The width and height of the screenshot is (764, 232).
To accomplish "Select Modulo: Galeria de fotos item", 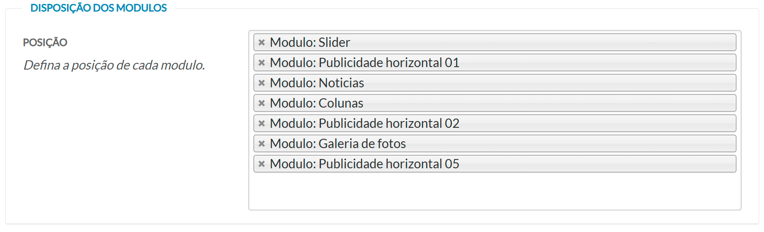I will pyautogui.click(x=337, y=143).
